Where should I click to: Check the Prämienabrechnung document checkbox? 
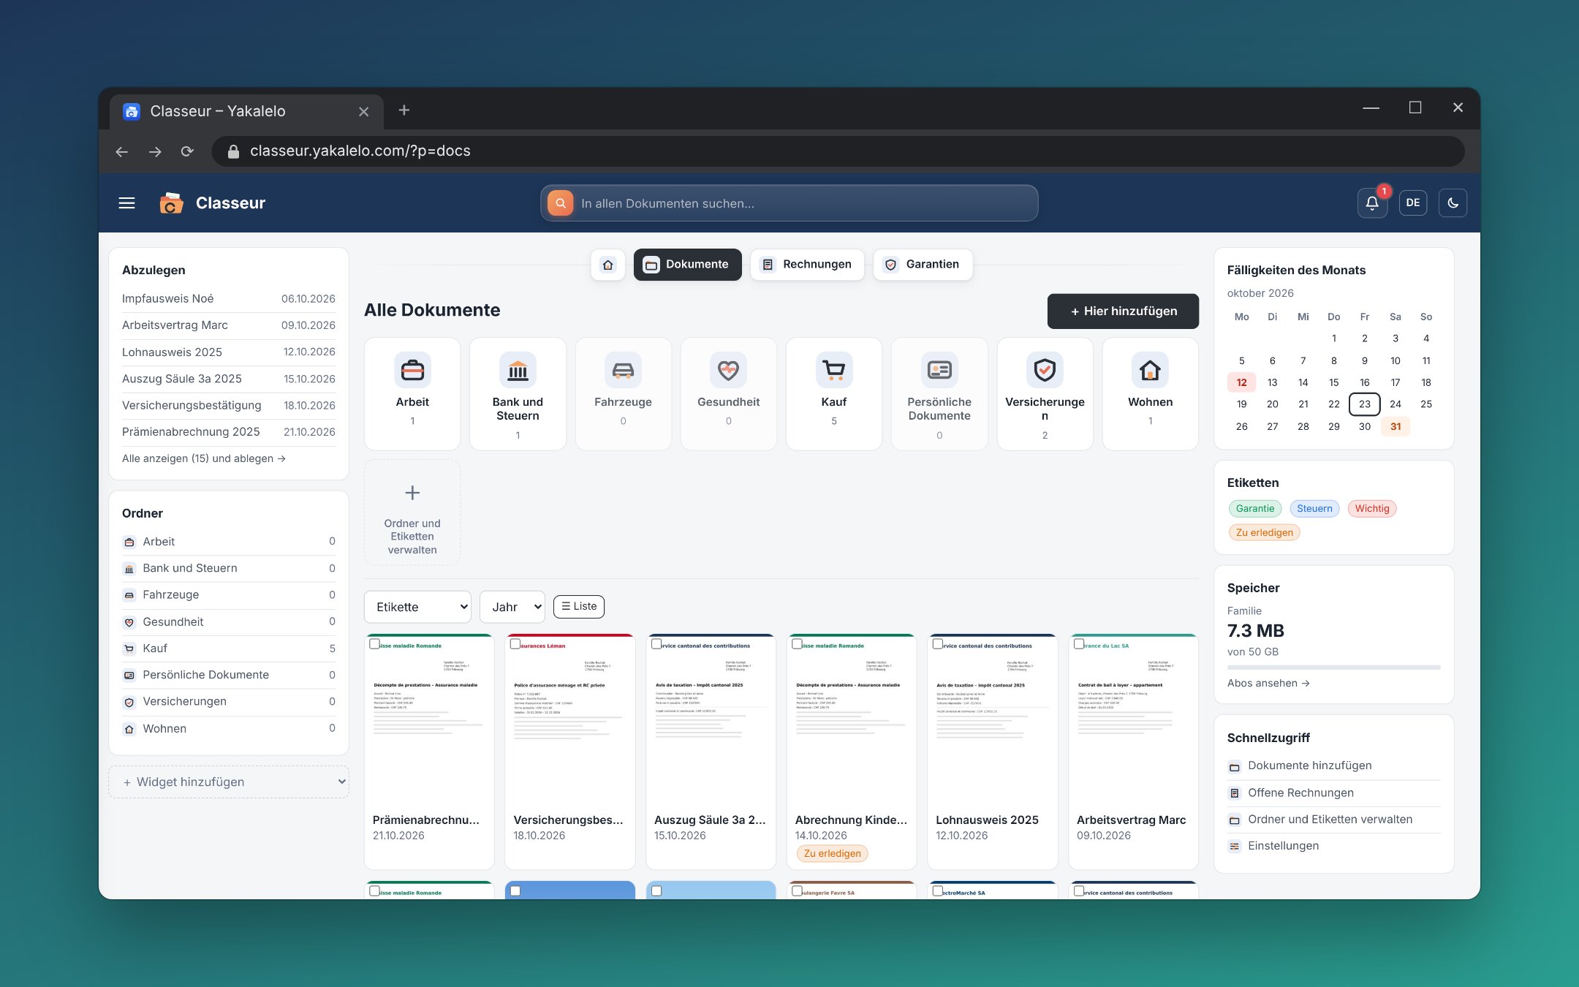(x=375, y=644)
